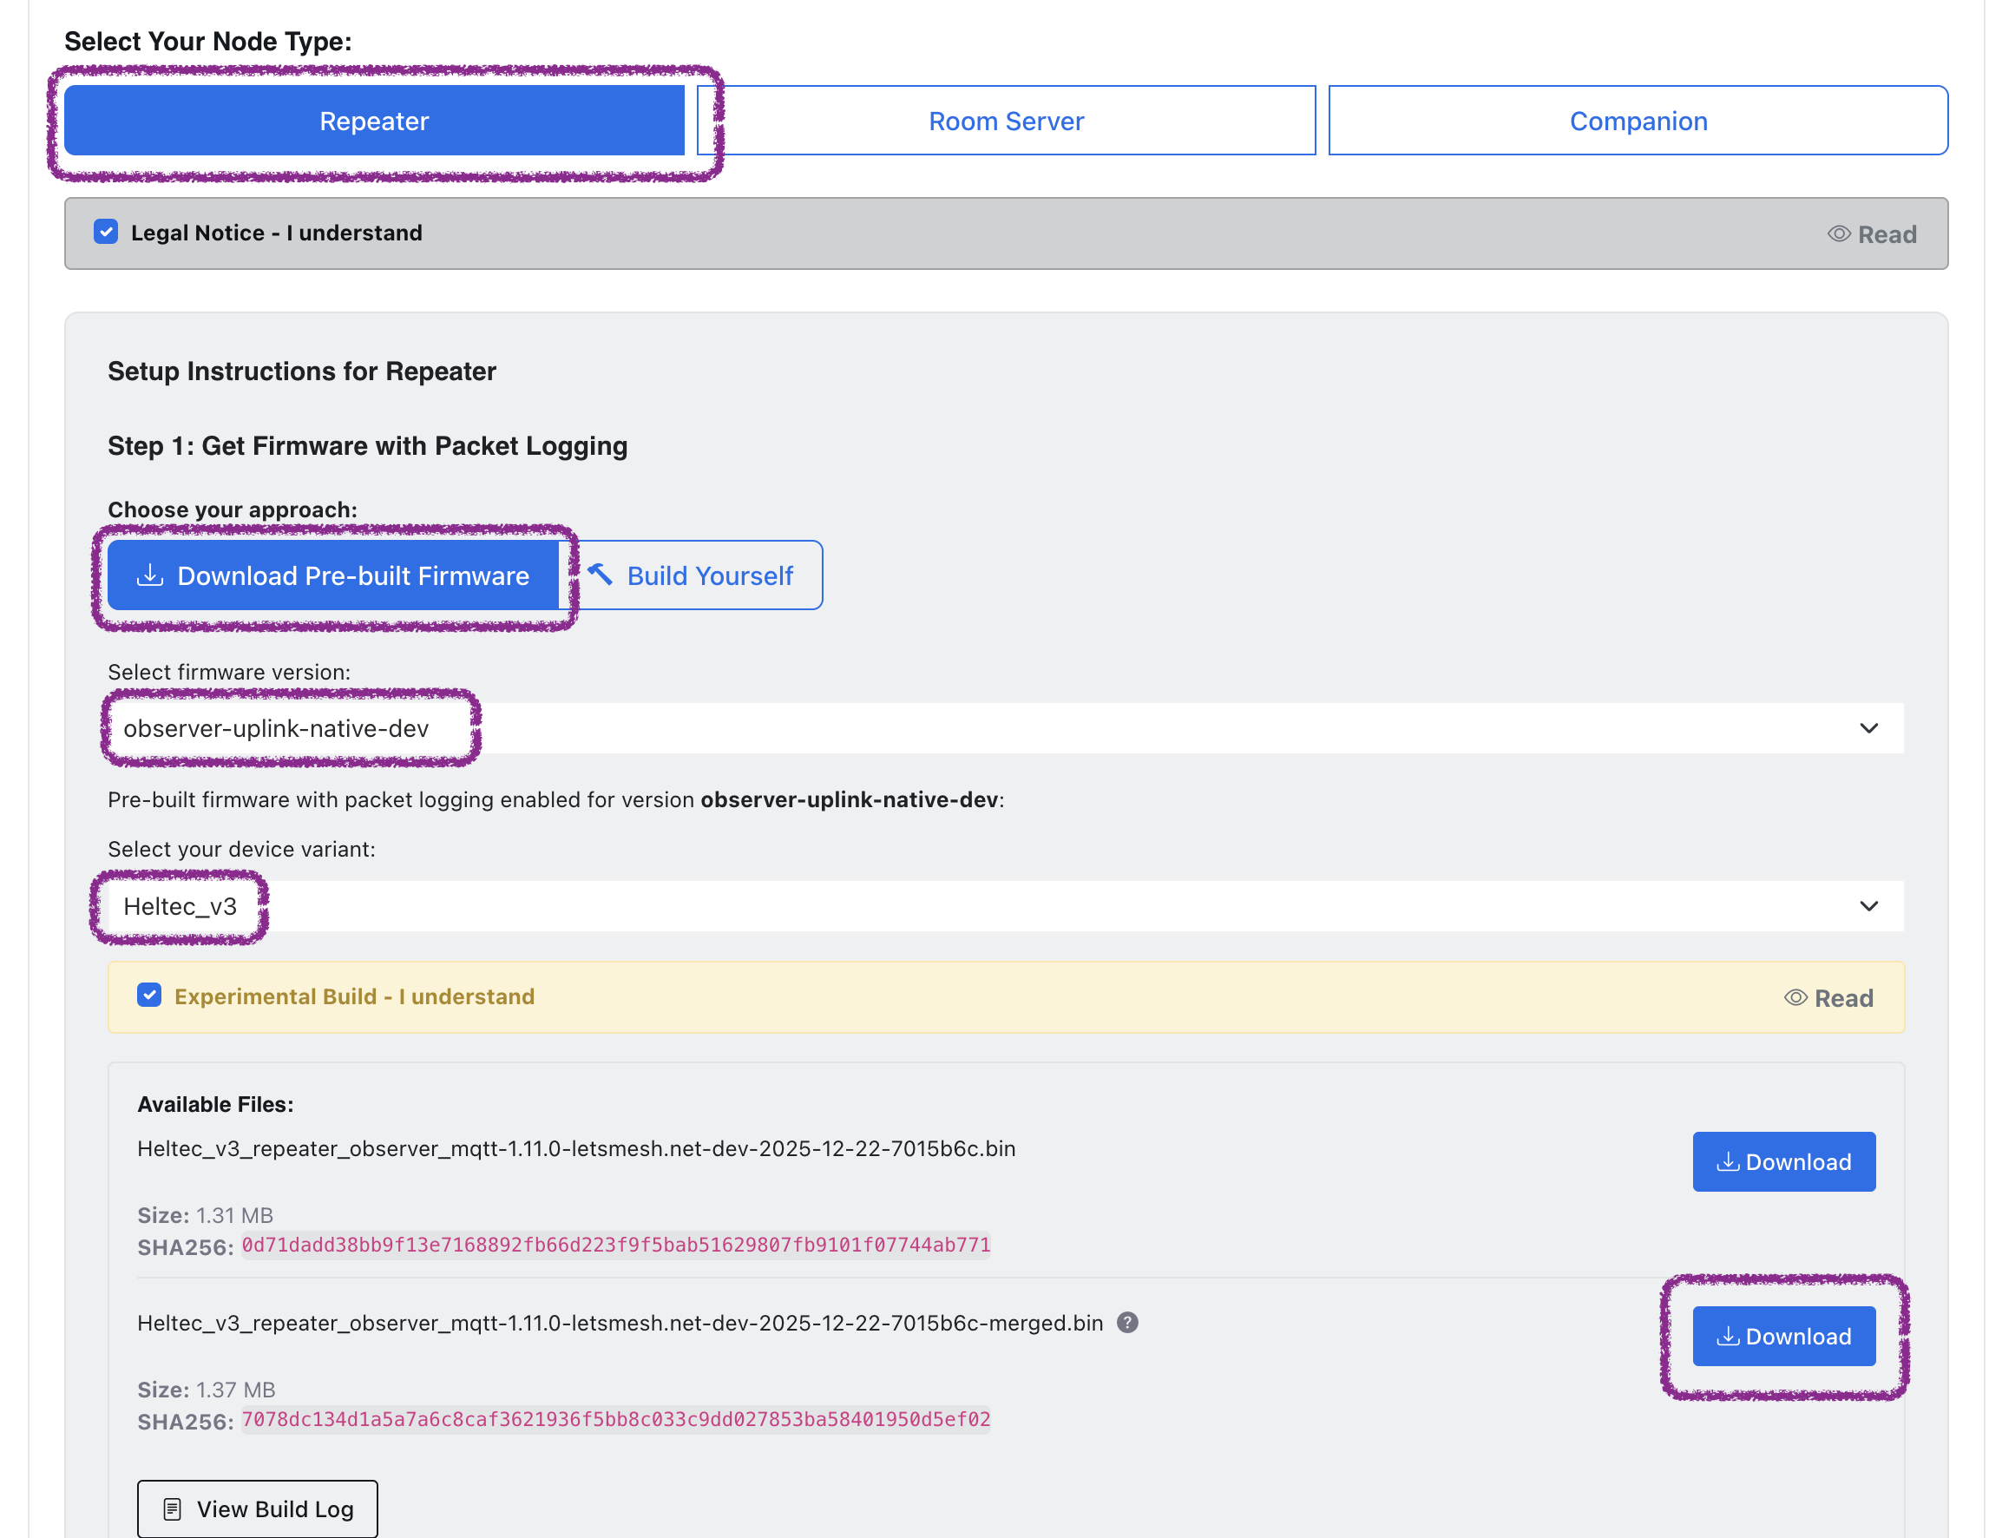Open the device variant dropdown
Viewport: 1989px width, 1538px height.
click(1001, 905)
